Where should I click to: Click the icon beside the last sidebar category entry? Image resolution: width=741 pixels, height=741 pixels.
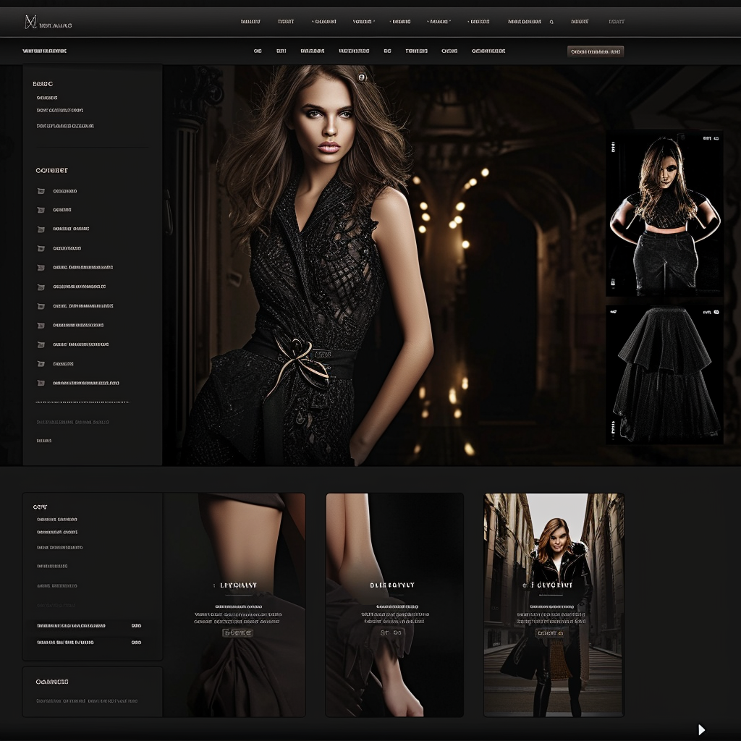pos(41,383)
